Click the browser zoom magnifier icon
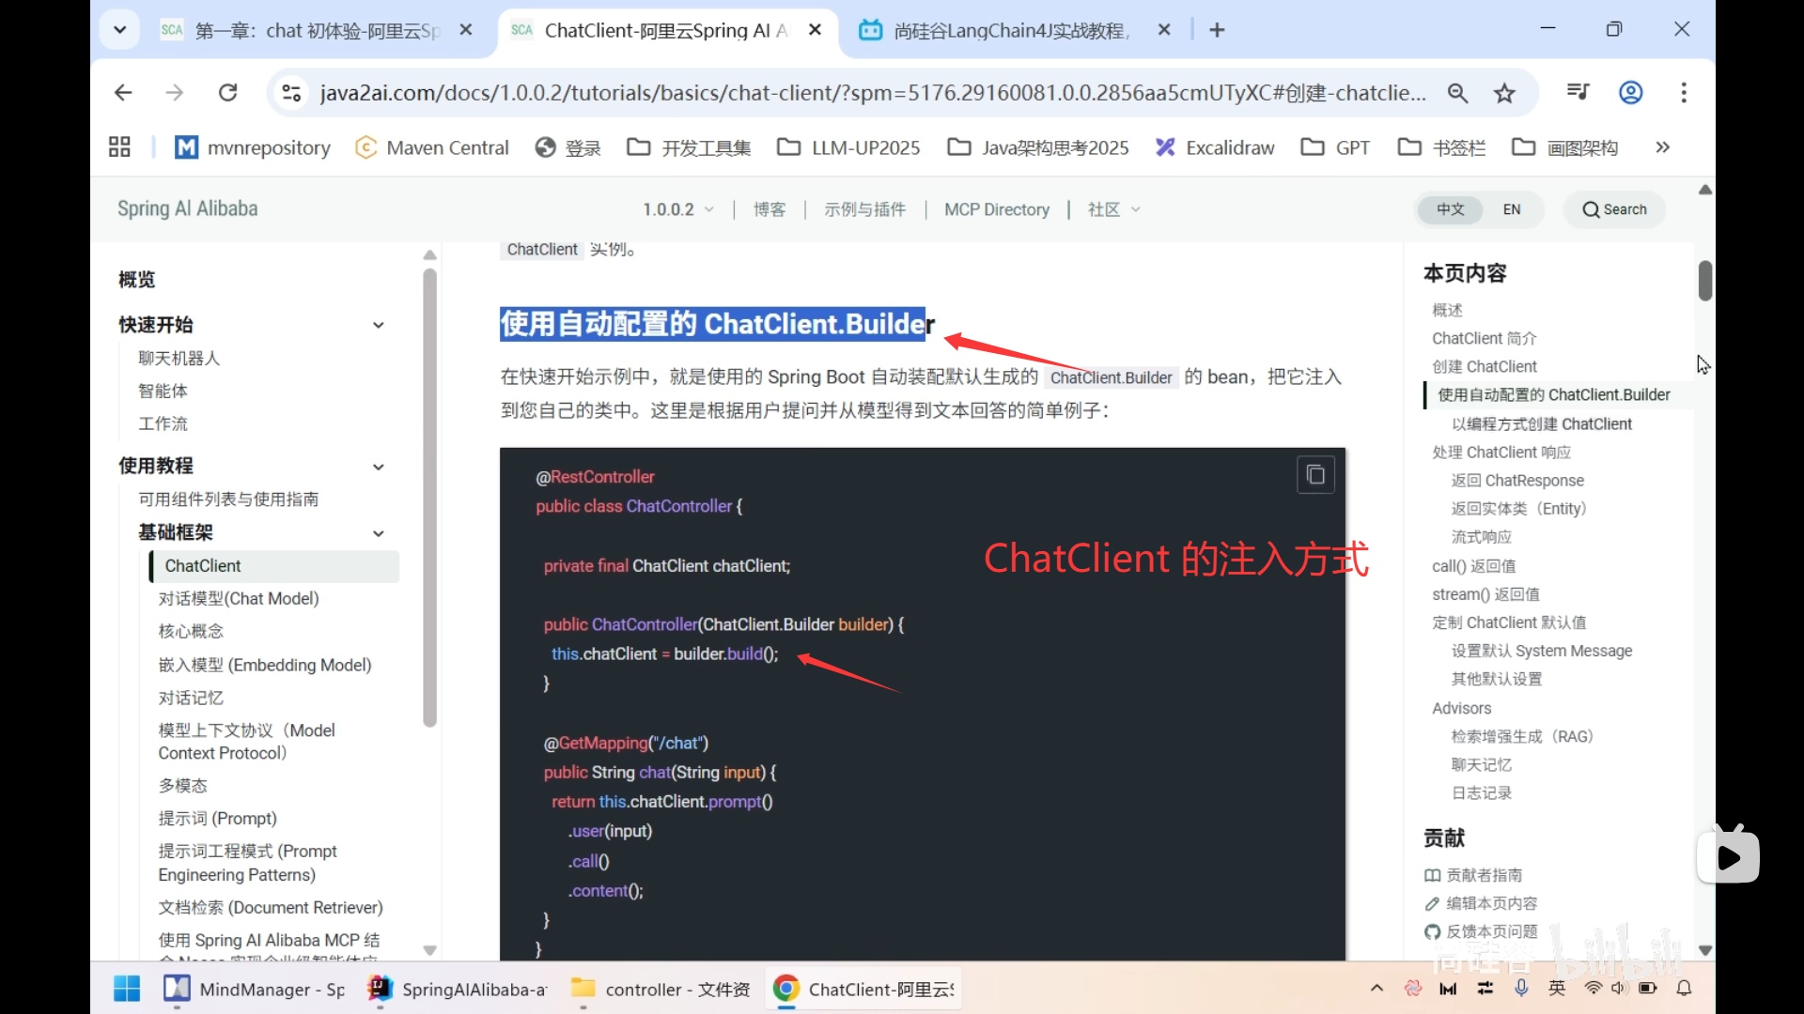Image resolution: width=1804 pixels, height=1014 pixels. (x=1457, y=93)
